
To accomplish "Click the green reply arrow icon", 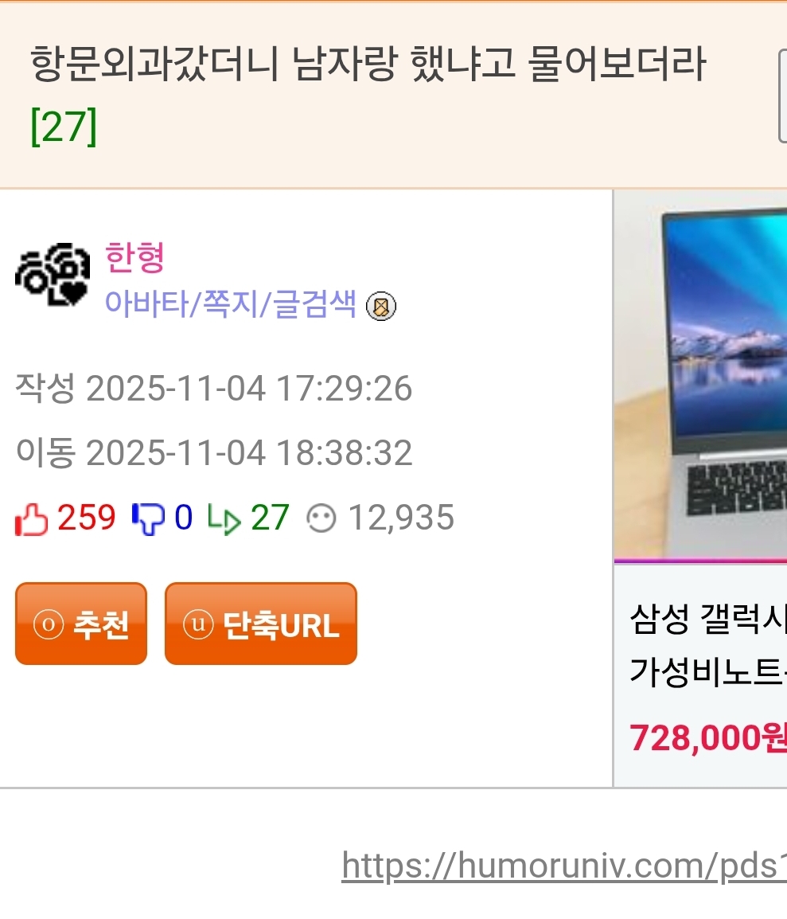I will point(224,520).
